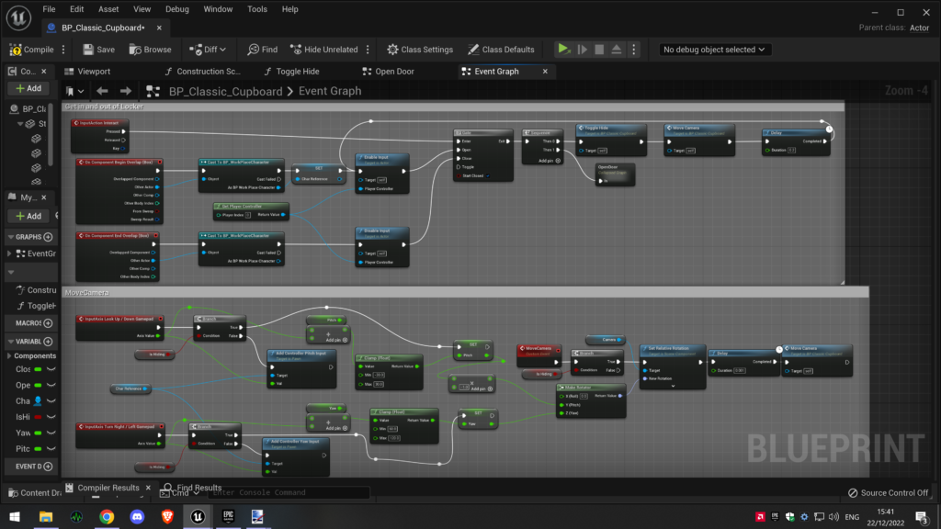Click the frame advance button
The height and width of the screenshot is (529, 941).
pos(582,50)
